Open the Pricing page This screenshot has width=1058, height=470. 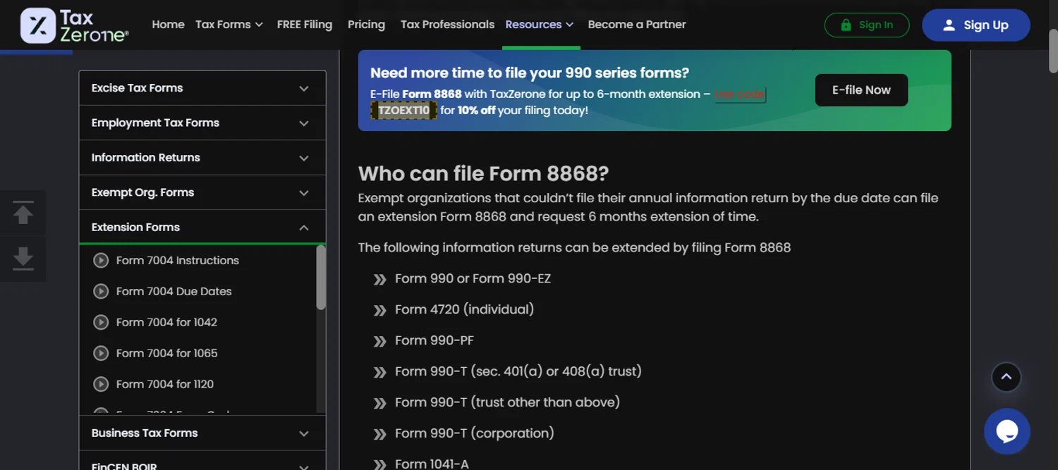pyautogui.click(x=366, y=25)
